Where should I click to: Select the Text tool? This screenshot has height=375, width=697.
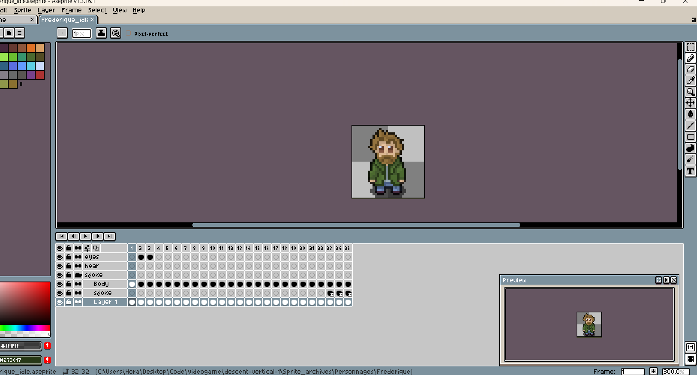[x=690, y=171]
